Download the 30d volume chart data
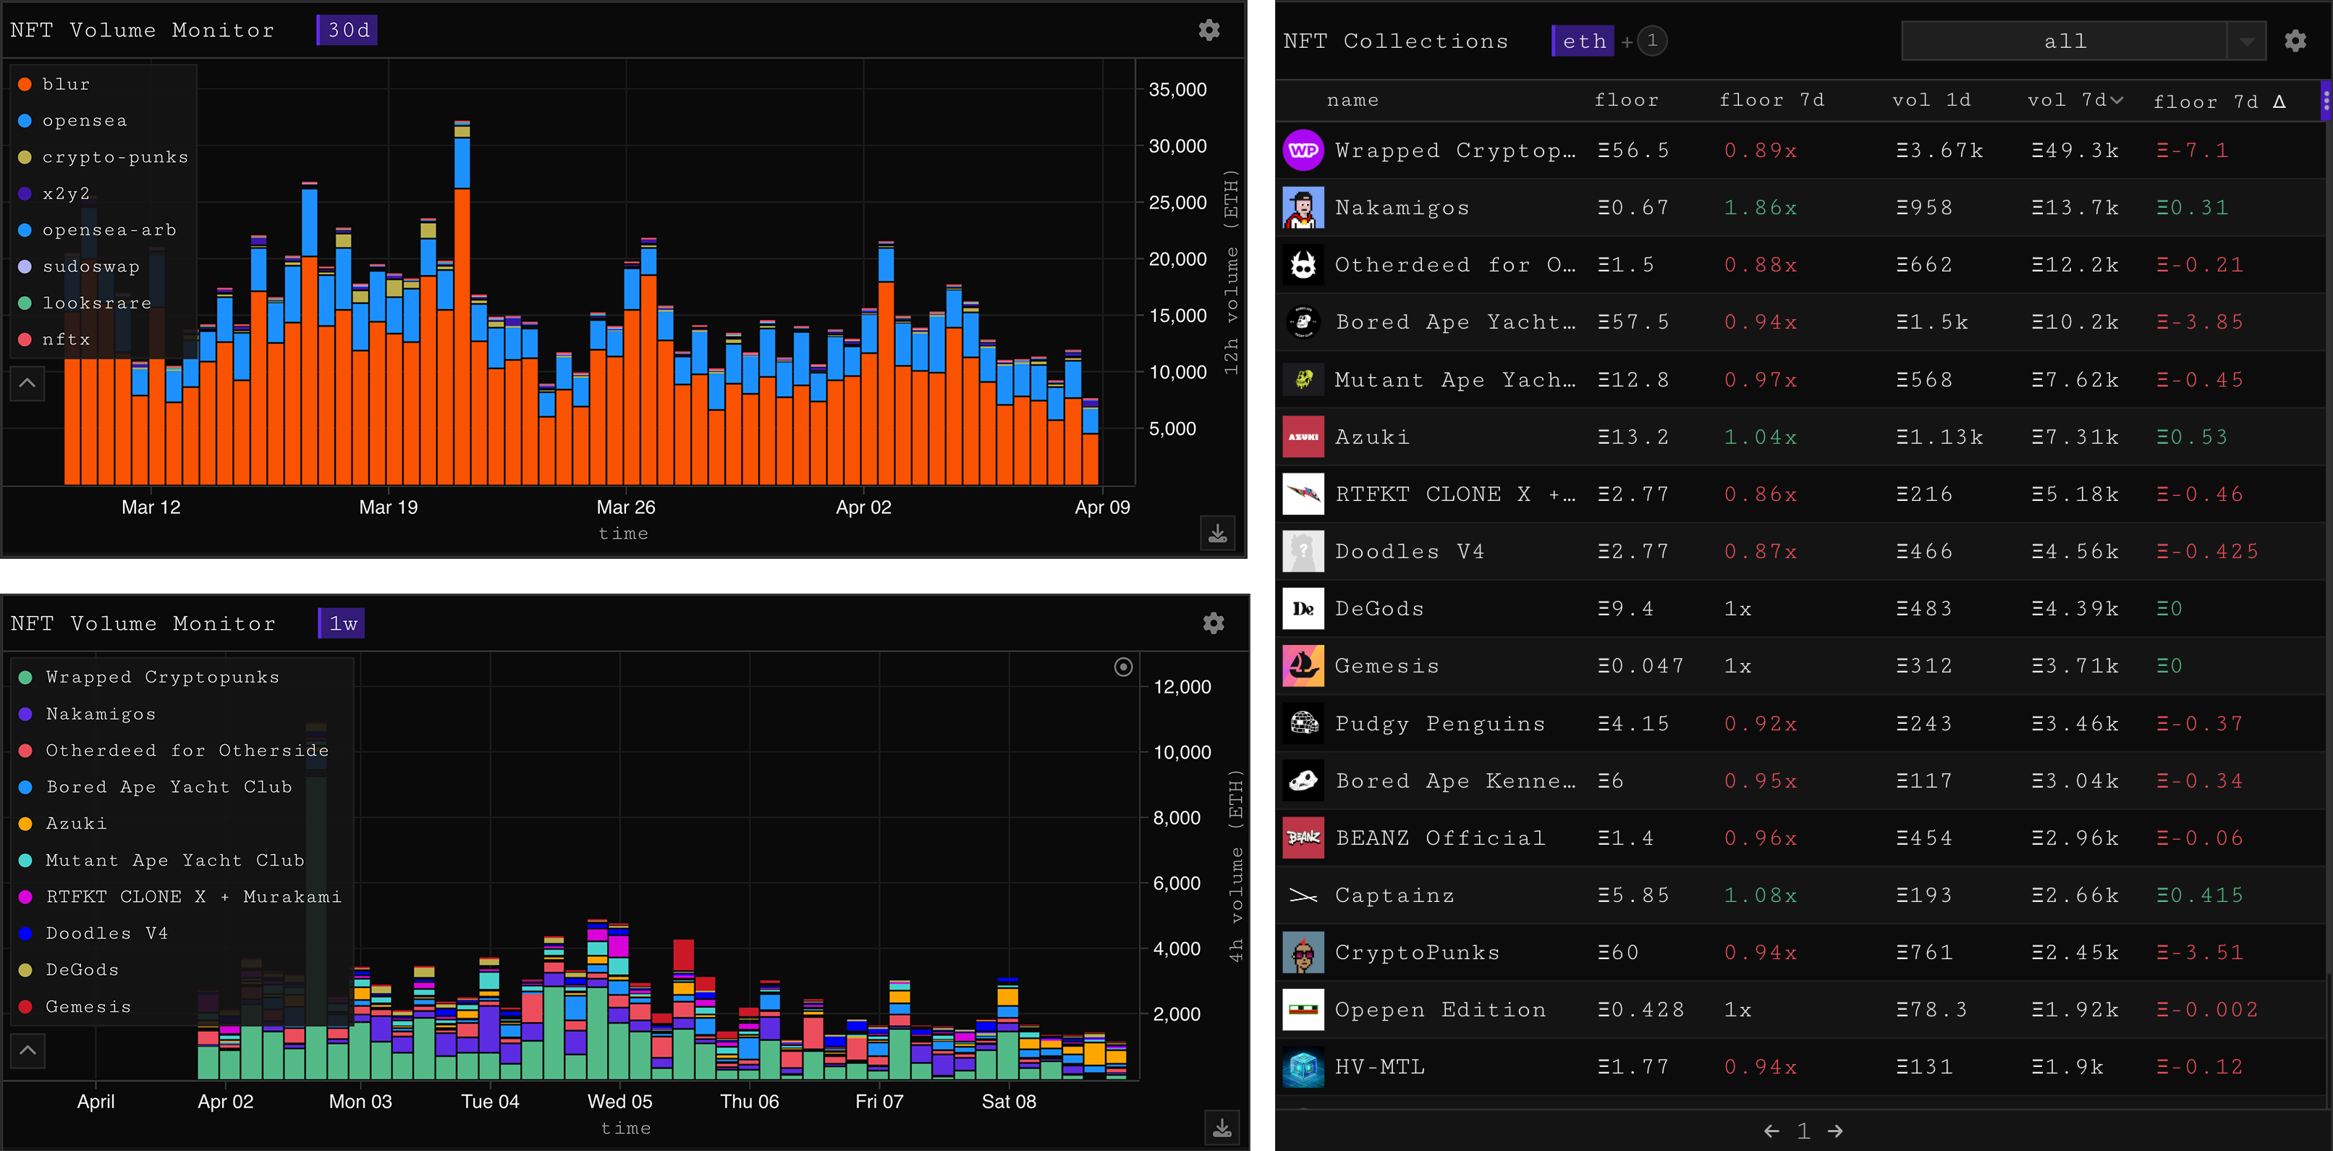2333x1151 pixels. click(x=1217, y=533)
